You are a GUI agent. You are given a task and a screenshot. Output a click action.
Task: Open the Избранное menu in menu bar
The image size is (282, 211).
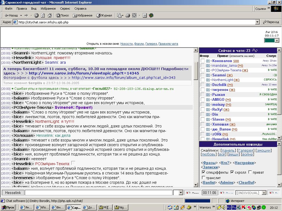pos(48,9)
